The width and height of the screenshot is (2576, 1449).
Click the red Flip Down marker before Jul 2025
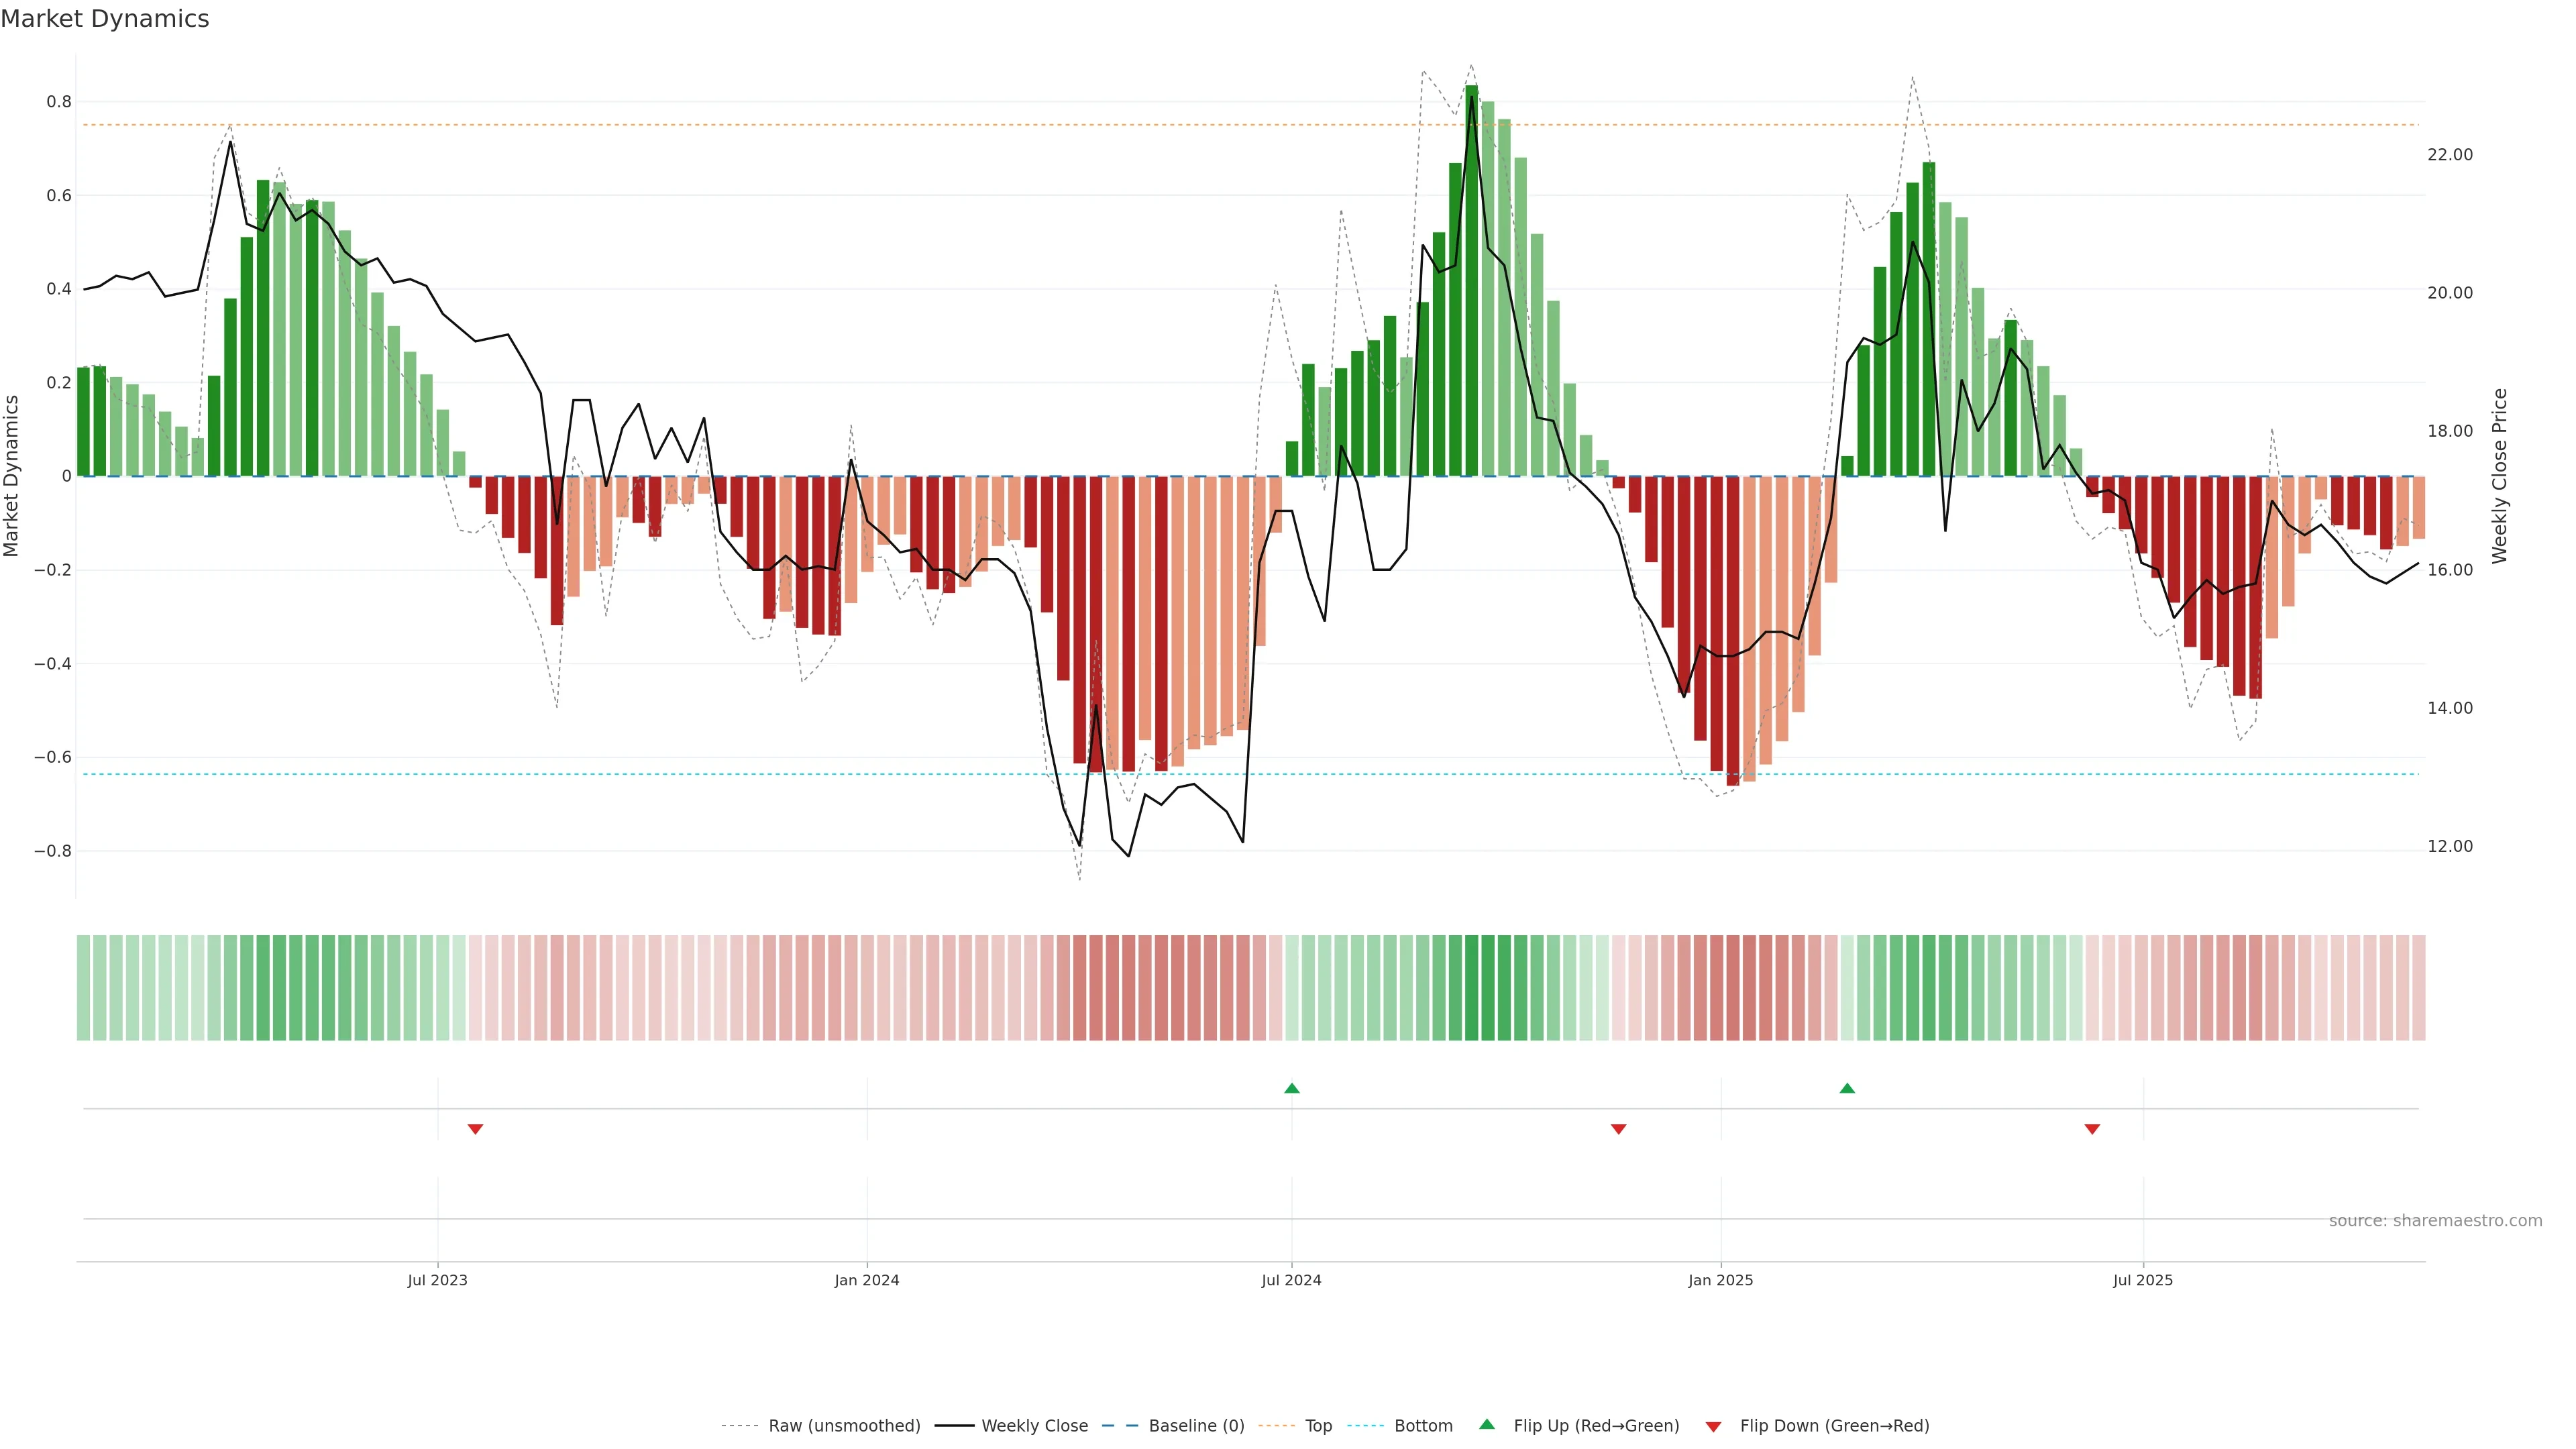[x=2092, y=1129]
